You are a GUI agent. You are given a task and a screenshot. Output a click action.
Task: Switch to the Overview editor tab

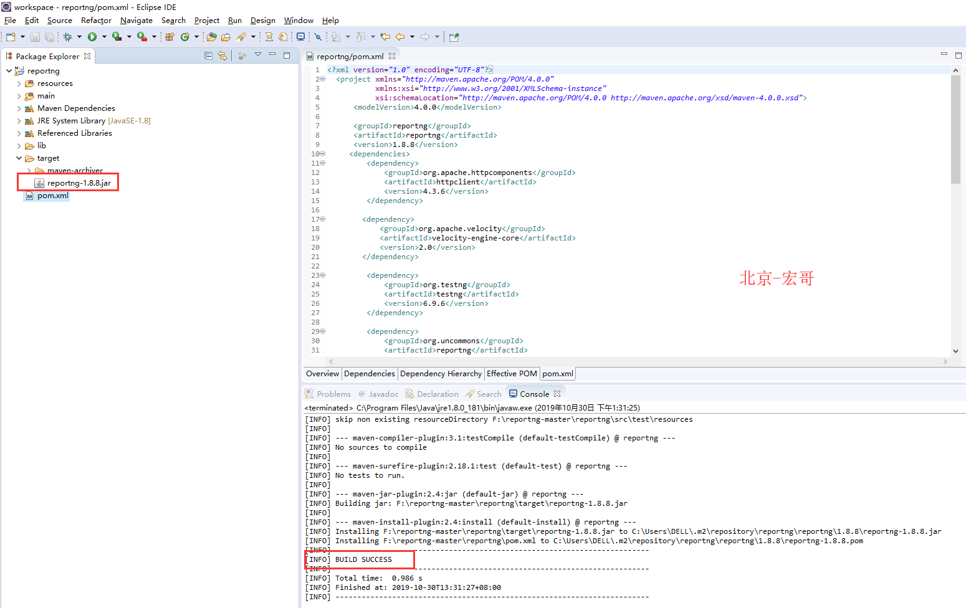coord(322,374)
